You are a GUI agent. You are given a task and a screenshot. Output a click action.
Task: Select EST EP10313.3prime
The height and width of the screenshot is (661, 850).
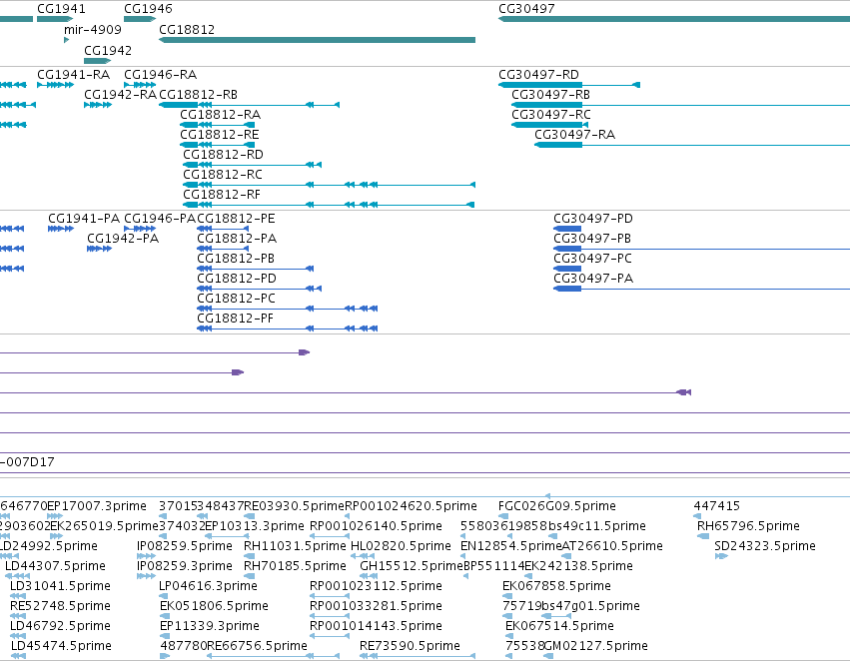[255, 526]
